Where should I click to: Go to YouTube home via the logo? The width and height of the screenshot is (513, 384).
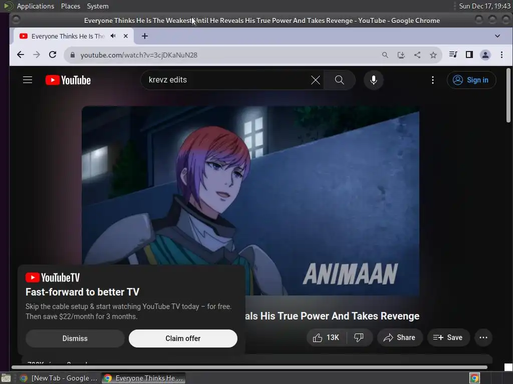click(68, 80)
